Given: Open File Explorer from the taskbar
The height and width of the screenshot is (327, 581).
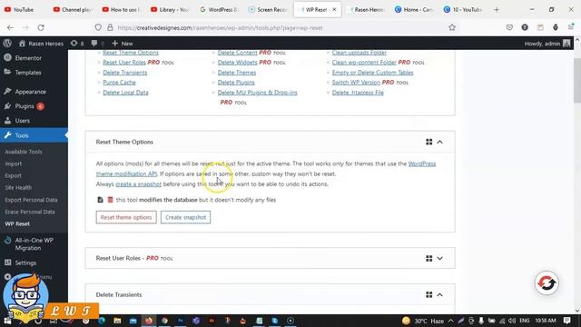Looking at the screenshot, I should point(117,321).
